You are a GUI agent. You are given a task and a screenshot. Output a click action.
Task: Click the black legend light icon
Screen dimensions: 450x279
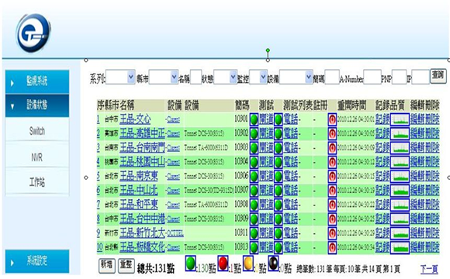[273, 263]
